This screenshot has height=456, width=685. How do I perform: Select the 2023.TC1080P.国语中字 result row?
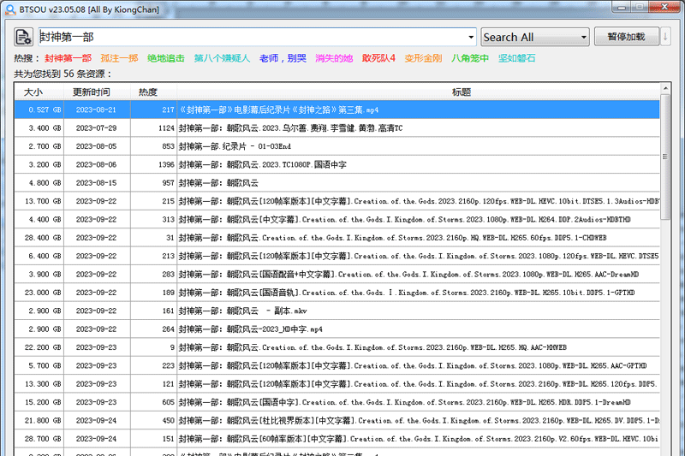point(337,164)
